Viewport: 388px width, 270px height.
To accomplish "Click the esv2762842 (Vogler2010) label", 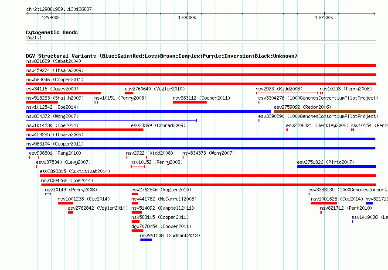I will (98, 208).
